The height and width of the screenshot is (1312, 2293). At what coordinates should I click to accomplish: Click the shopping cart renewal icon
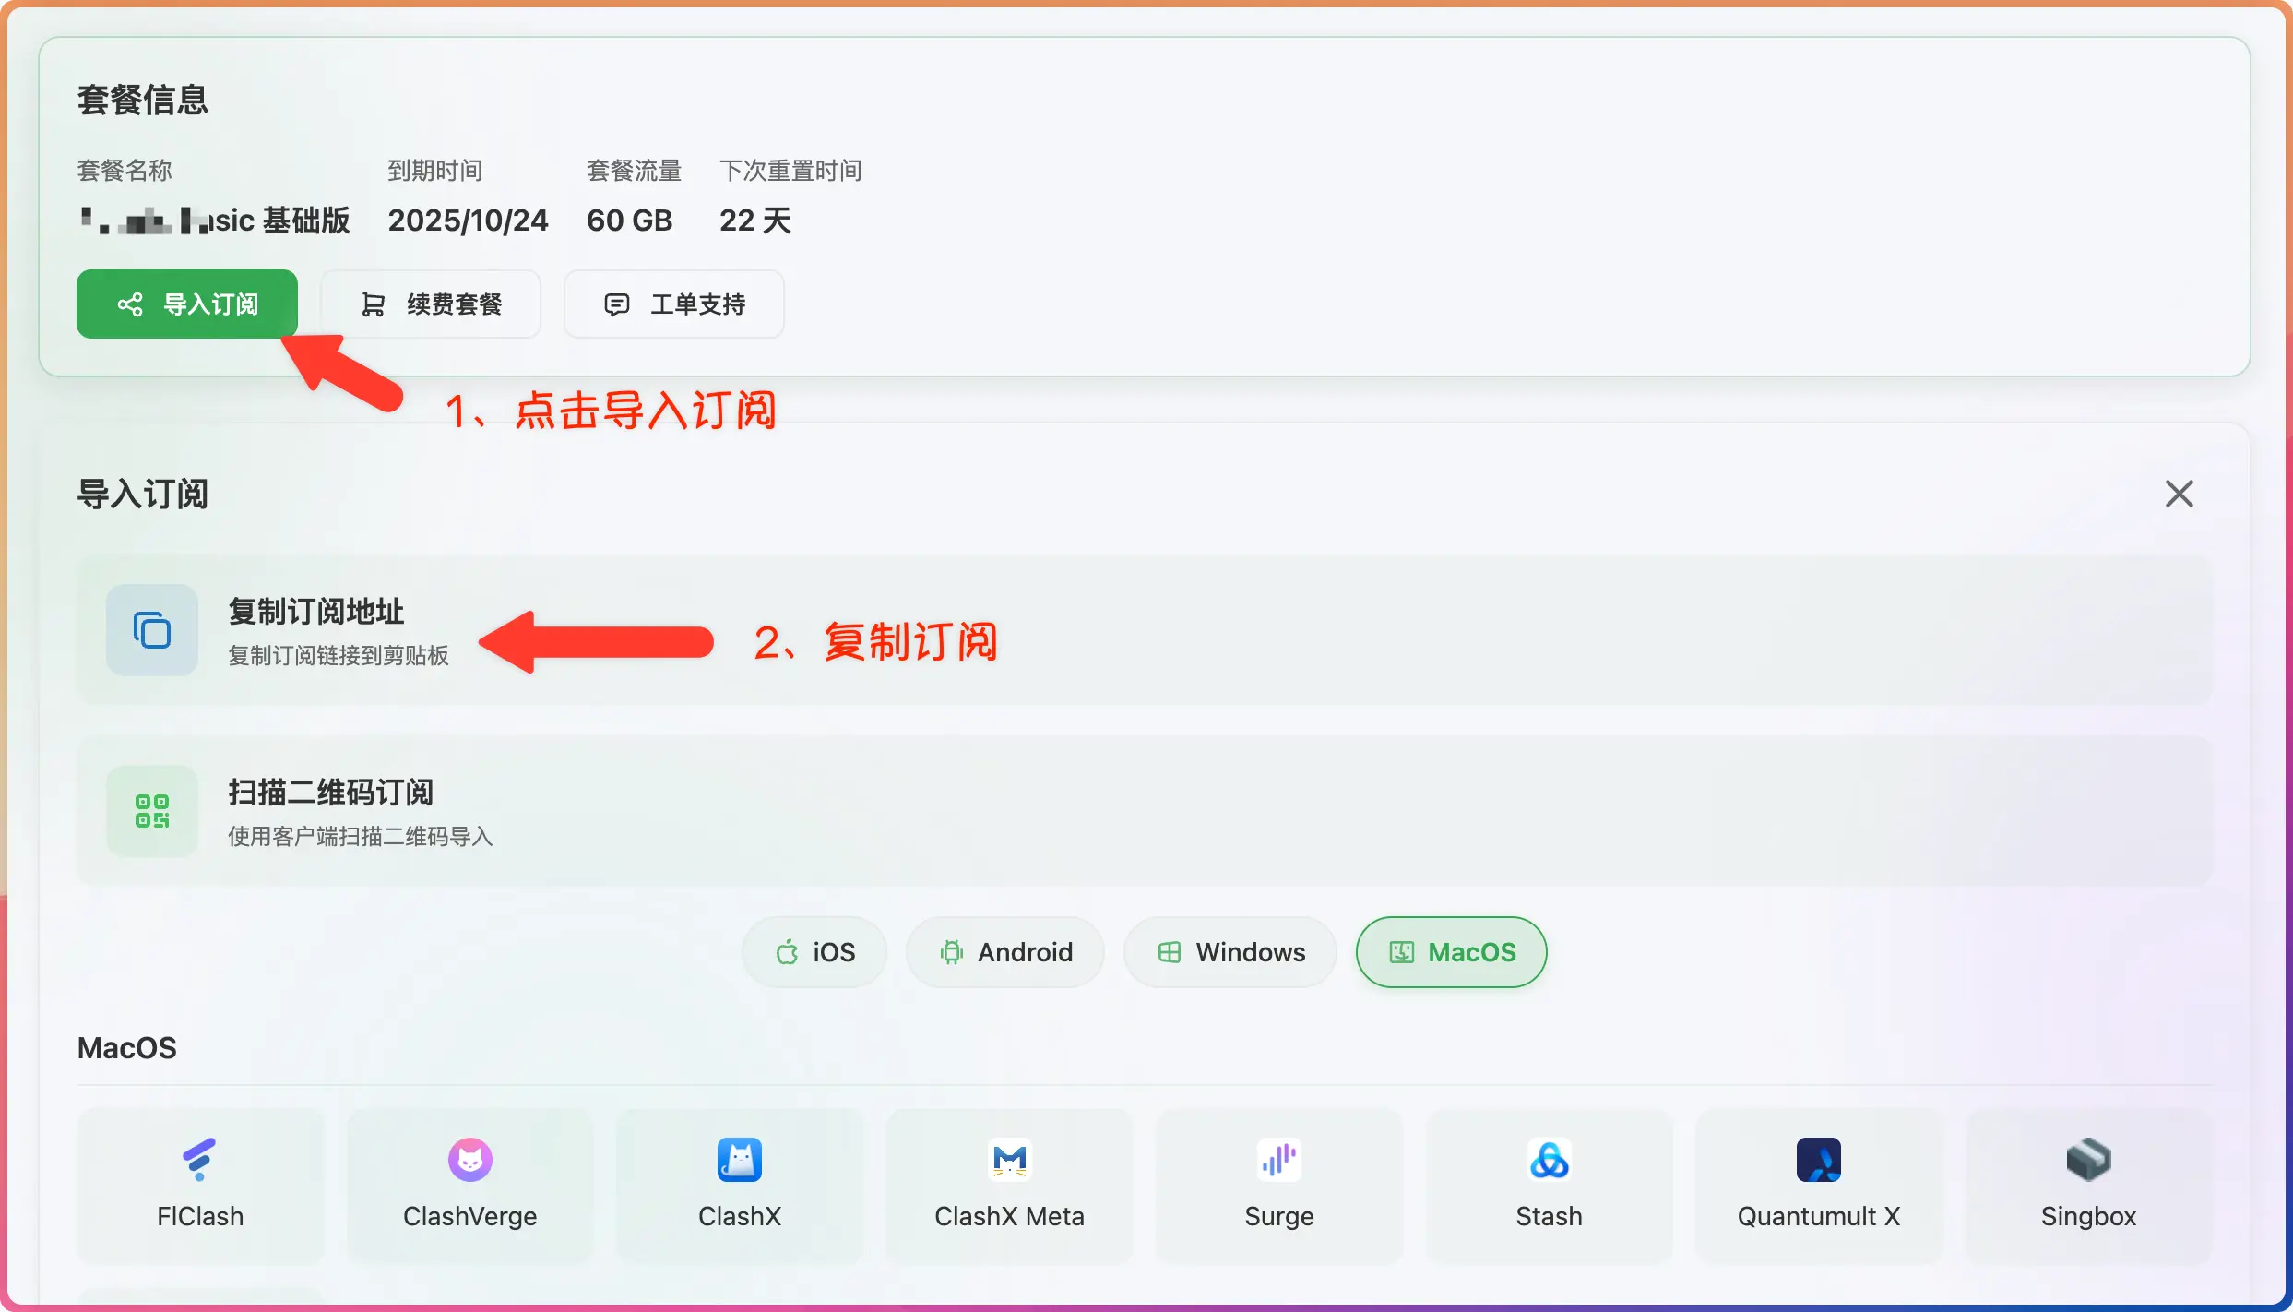(374, 304)
